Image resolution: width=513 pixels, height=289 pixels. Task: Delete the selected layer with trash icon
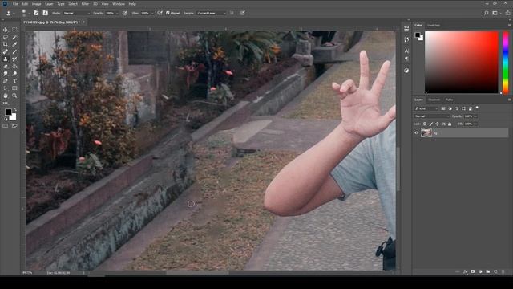point(503,271)
